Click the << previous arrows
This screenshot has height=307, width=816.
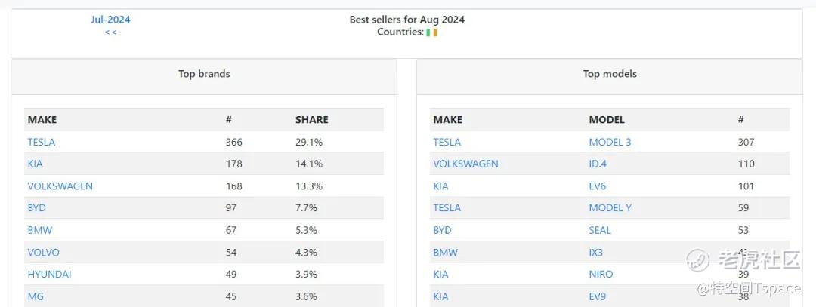(110, 32)
